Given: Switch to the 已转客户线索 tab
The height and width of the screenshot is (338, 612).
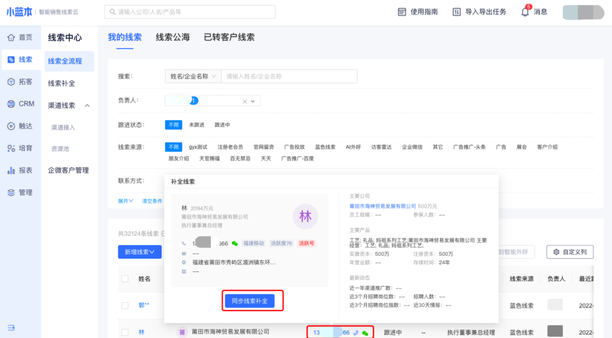Looking at the screenshot, I should 229,37.
